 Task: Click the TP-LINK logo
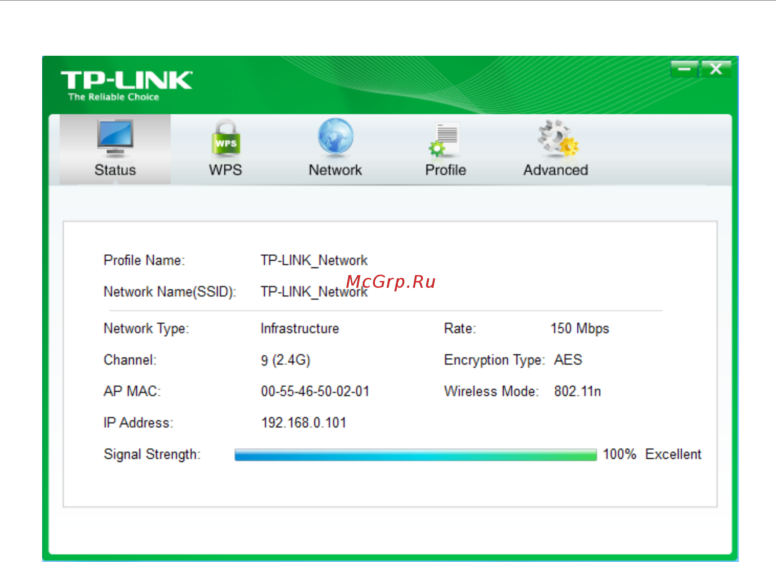pyautogui.click(x=127, y=80)
